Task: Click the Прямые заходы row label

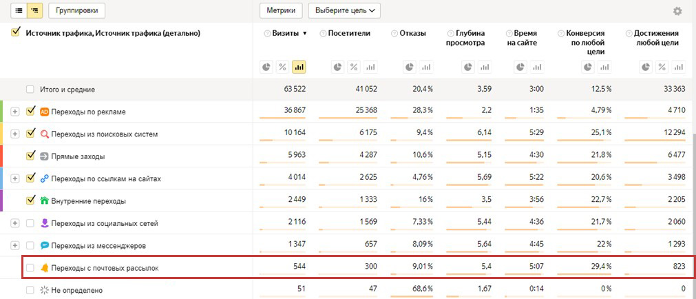Action: [x=78, y=156]
